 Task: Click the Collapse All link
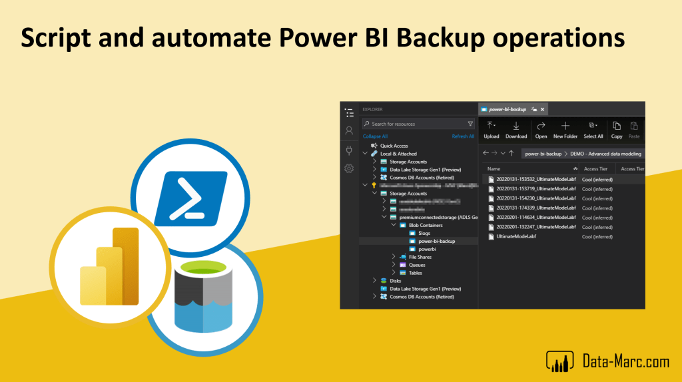(375, 136)
